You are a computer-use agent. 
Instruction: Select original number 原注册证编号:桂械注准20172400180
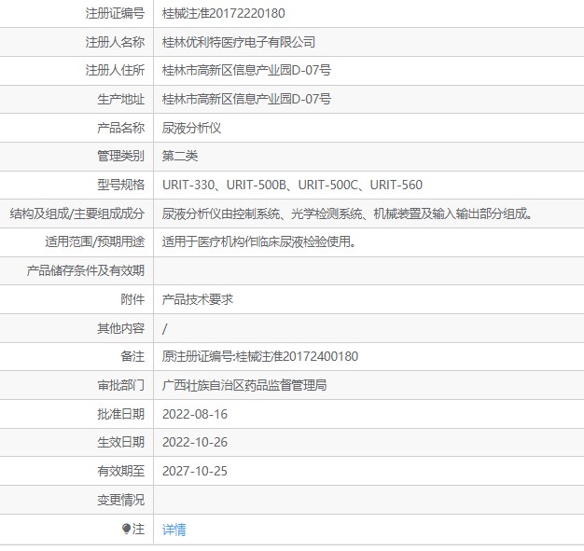260,357
